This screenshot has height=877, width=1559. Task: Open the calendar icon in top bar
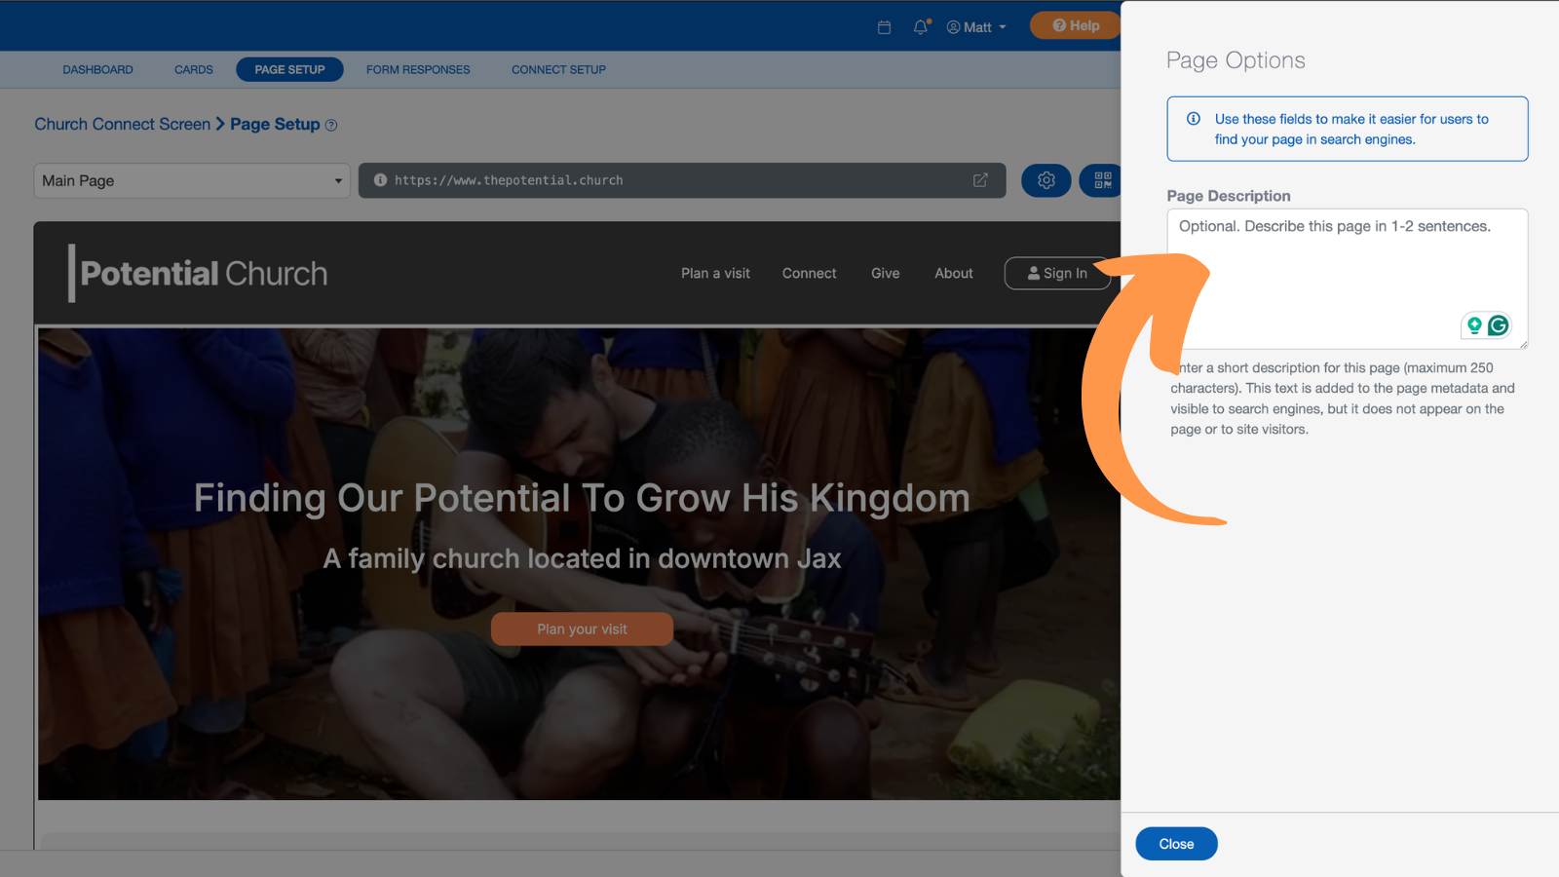(884, 27)
